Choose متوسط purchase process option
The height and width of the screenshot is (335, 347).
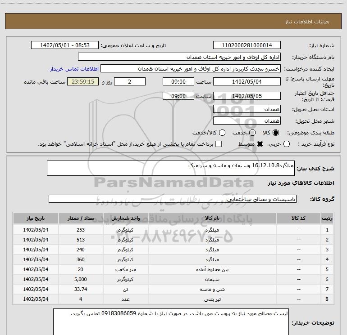coord(260,144)
